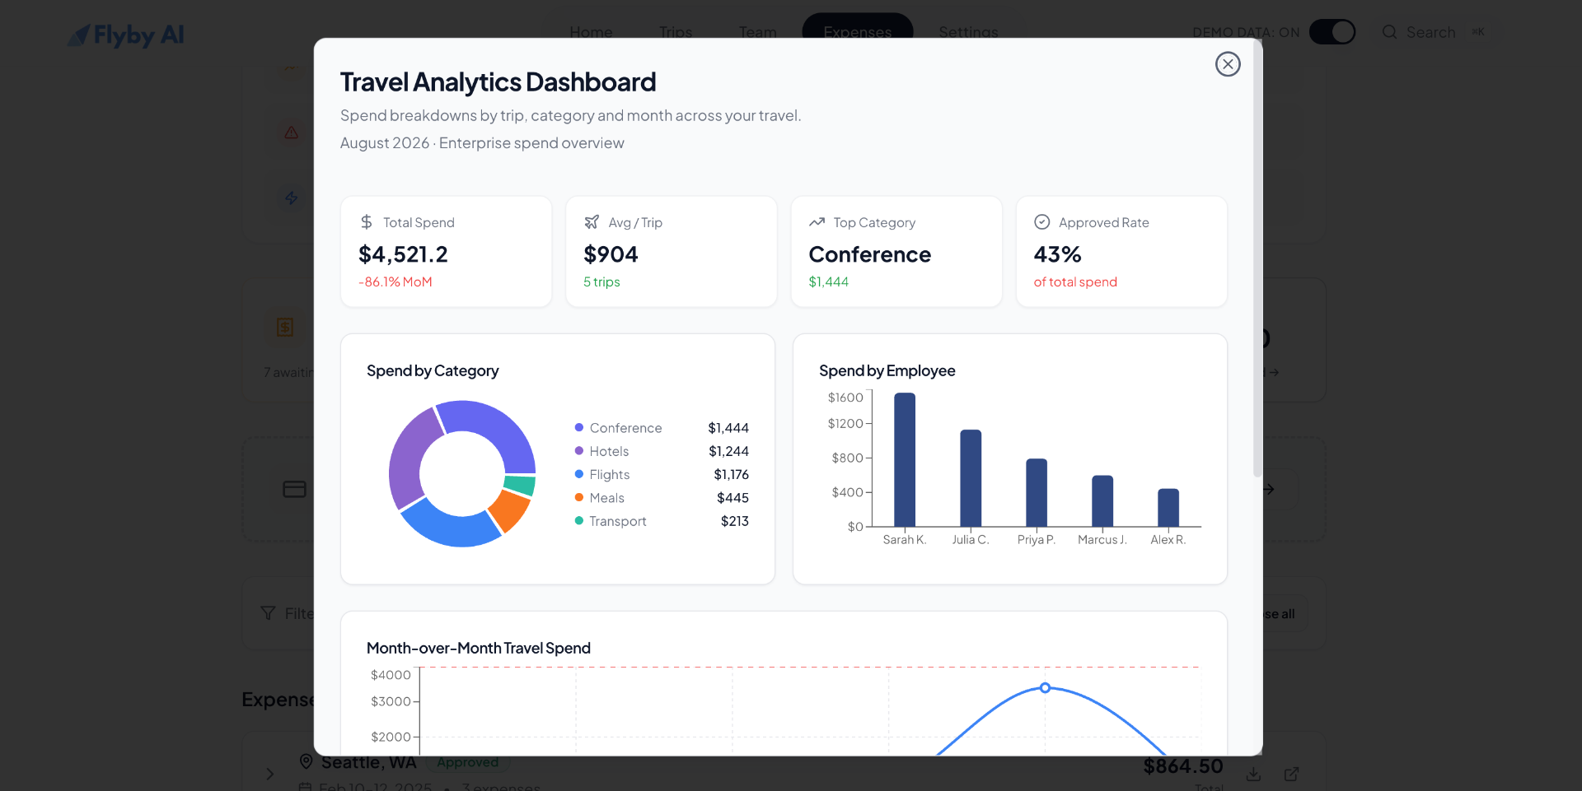Click the trending arrow icon in Top Category
Viewport: 1582px width, 791px height.
point(817,222)
